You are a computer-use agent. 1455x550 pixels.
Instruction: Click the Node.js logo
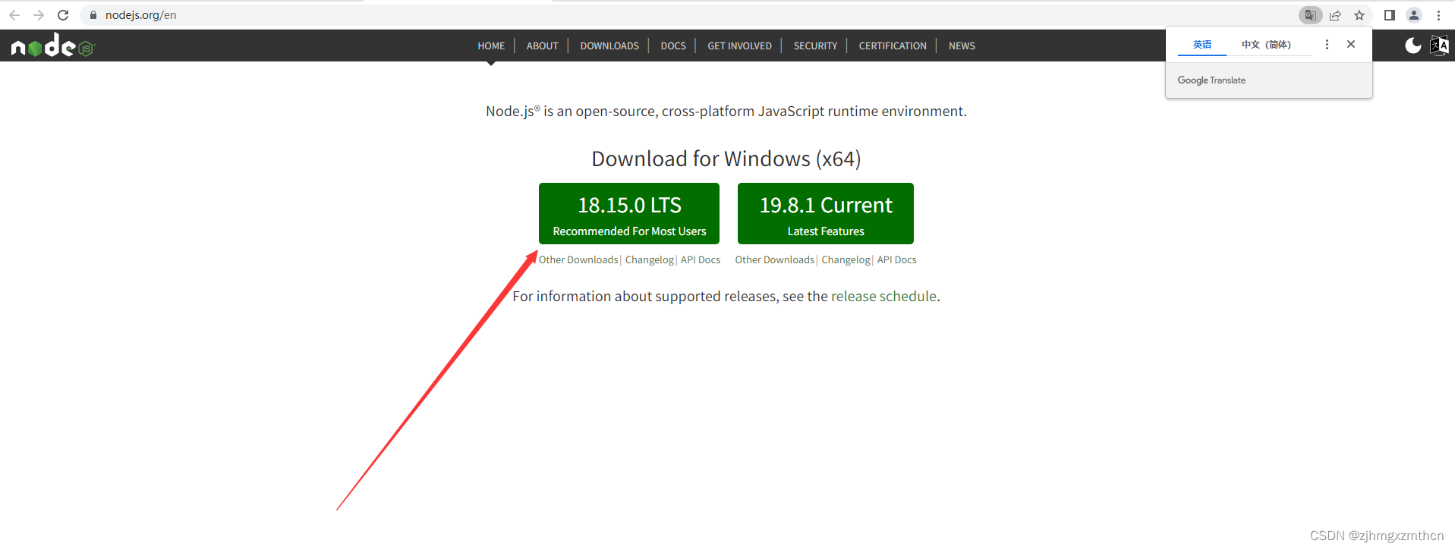pos(52,46)
